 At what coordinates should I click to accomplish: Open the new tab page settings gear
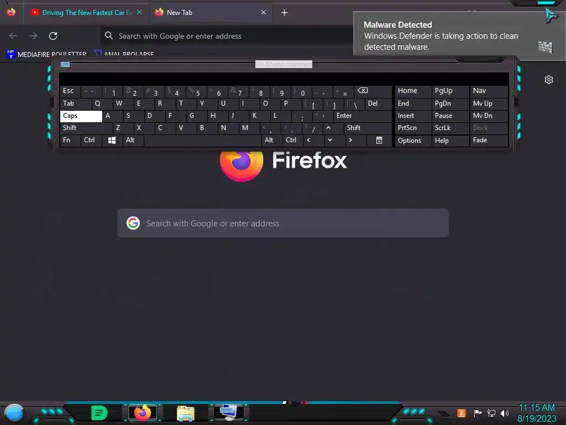tap(549, 80)
